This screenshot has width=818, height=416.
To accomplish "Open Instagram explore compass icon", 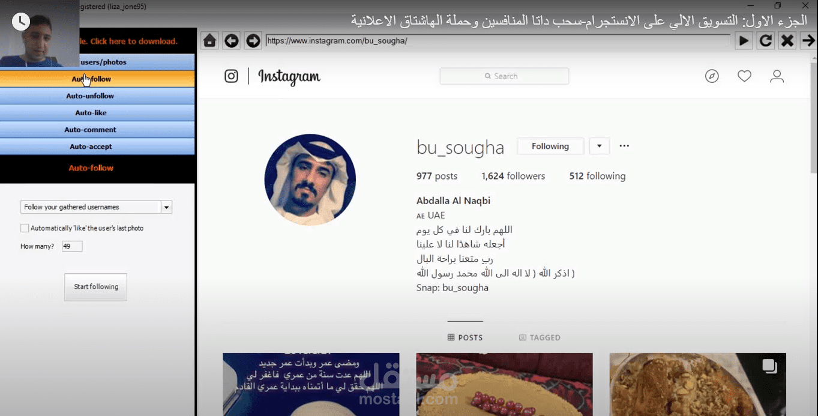I will point(712,76).
